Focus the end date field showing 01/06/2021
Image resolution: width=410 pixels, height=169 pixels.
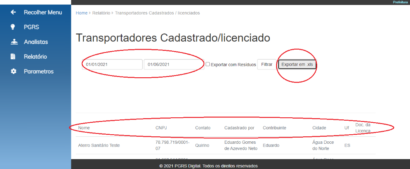pyautogui.click(x=173, y=64)
